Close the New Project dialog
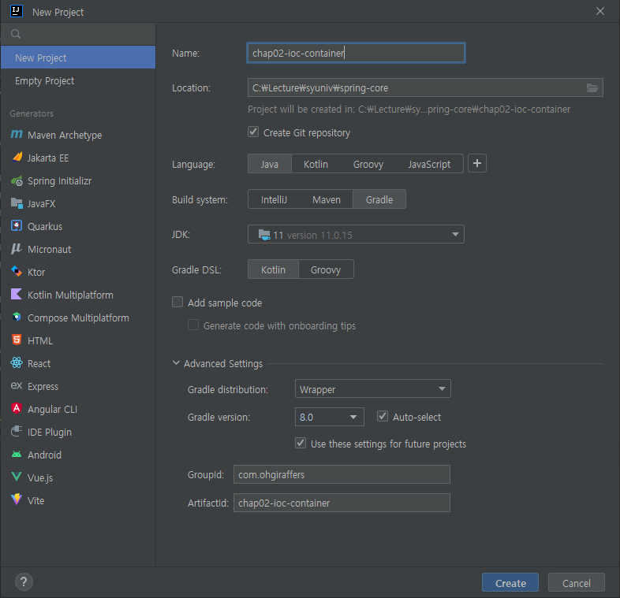The height and width of the screenshot is (598, 620). click(x=600, y=11)
